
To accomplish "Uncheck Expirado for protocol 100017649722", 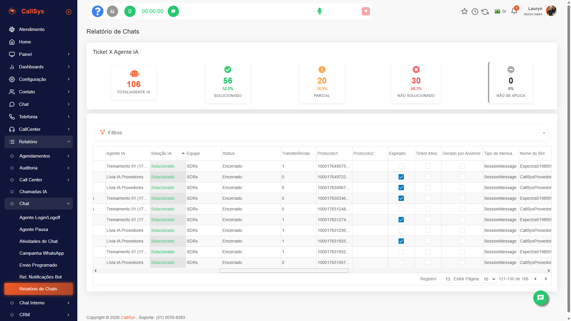I will pos(401,177).
